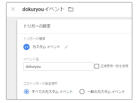Click the 一部のカスタム イベント option label

106,92
